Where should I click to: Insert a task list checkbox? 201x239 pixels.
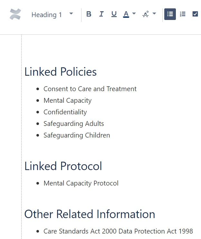coord(195,14)
